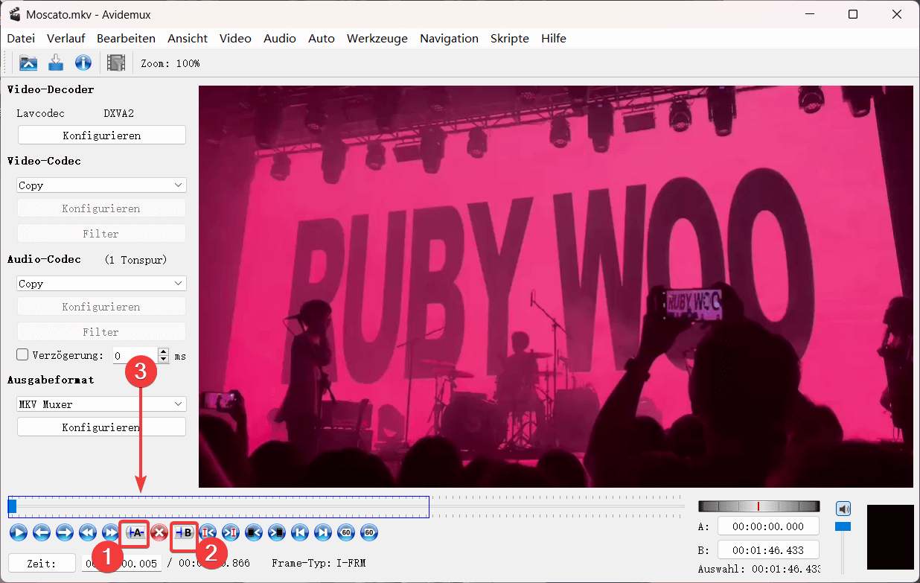
Task: Go to marker A position
Action: 208,532
